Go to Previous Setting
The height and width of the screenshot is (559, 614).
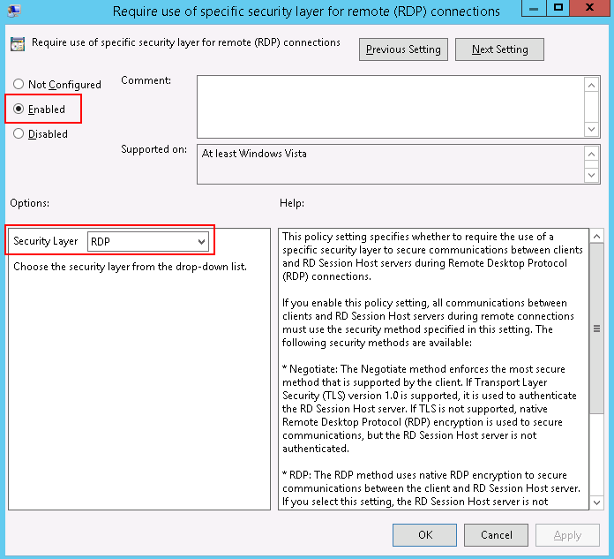(x=403, y=49)
